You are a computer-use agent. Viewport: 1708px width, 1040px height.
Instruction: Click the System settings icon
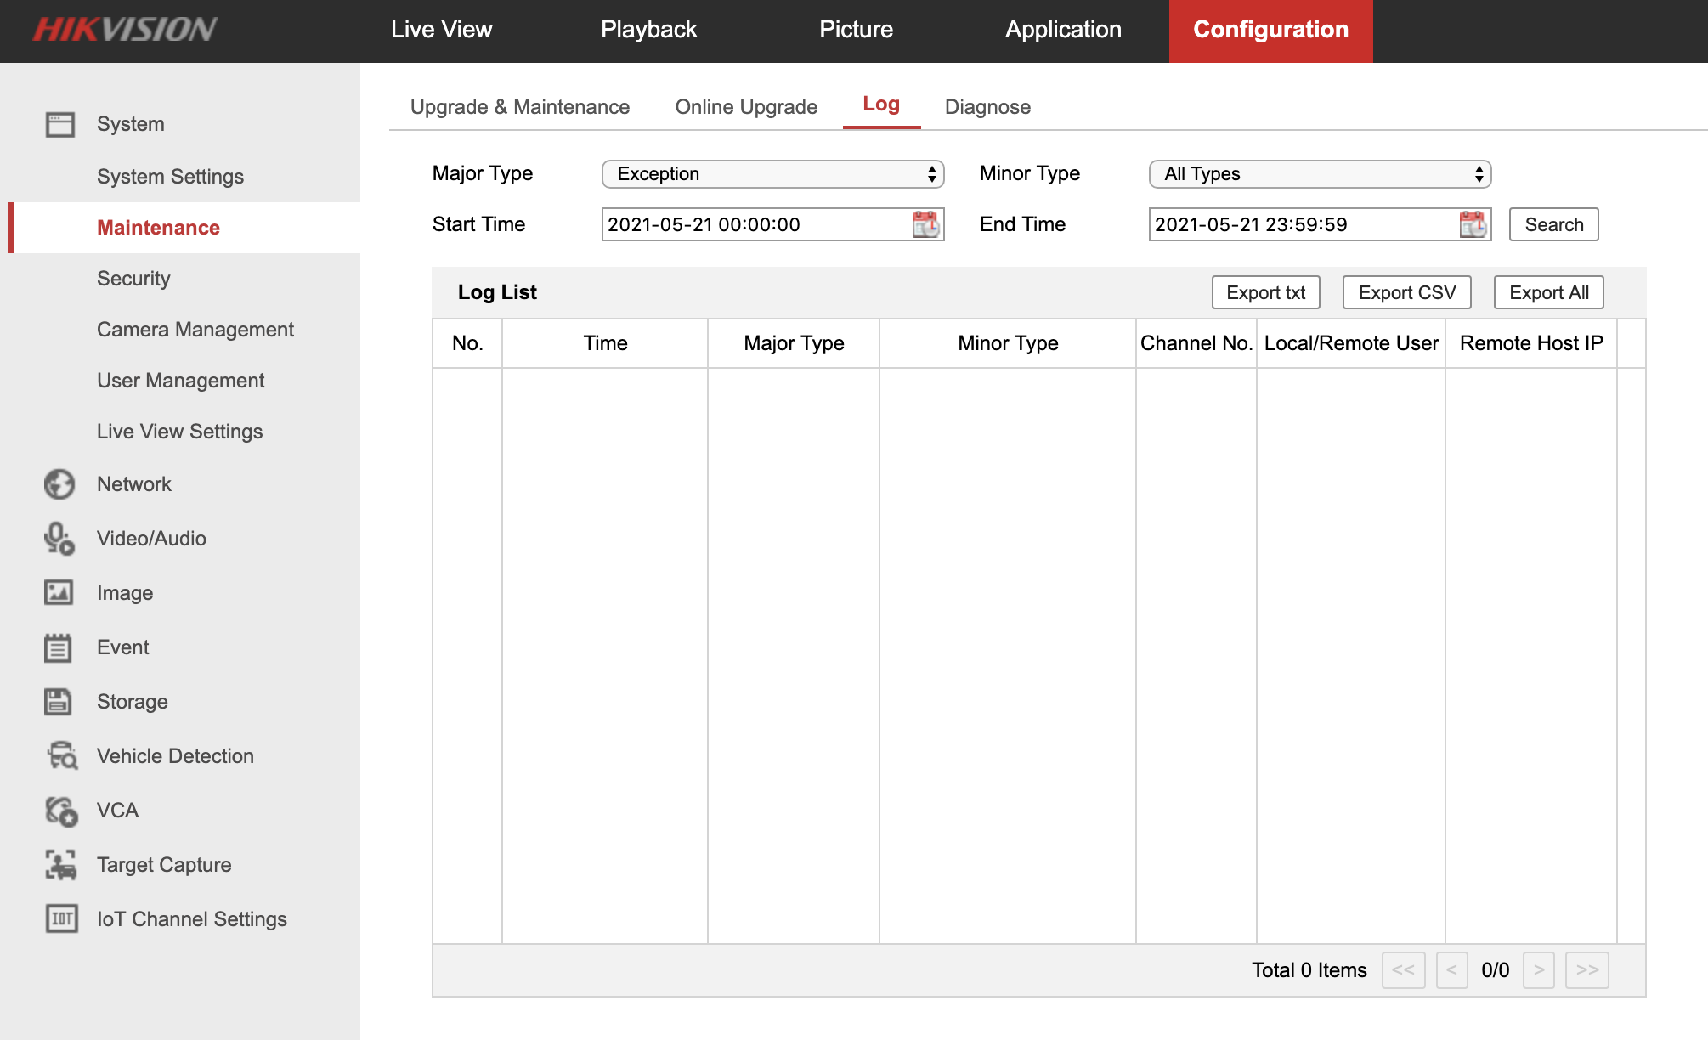(x=59, y=123)
